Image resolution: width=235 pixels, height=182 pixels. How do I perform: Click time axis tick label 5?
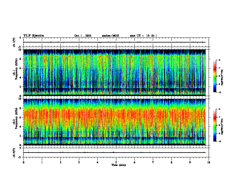click(x=116, y=162)
